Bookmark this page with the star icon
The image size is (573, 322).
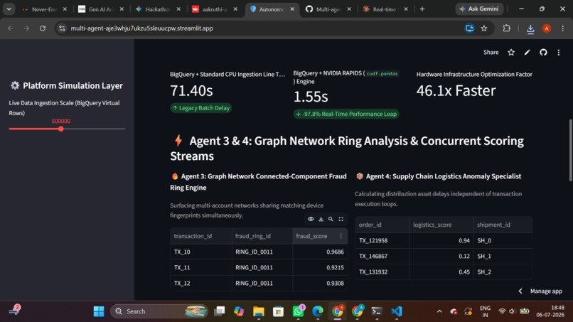click(484, 28)
